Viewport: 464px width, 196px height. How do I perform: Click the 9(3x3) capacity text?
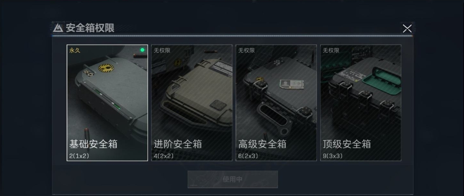coord(333,156)
